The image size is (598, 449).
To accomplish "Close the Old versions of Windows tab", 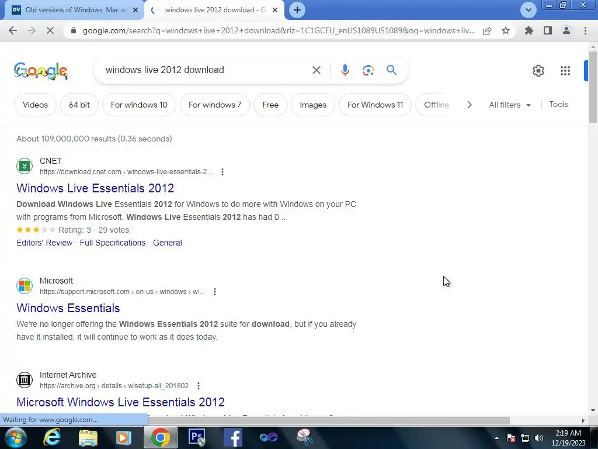I will click(135, 10).
